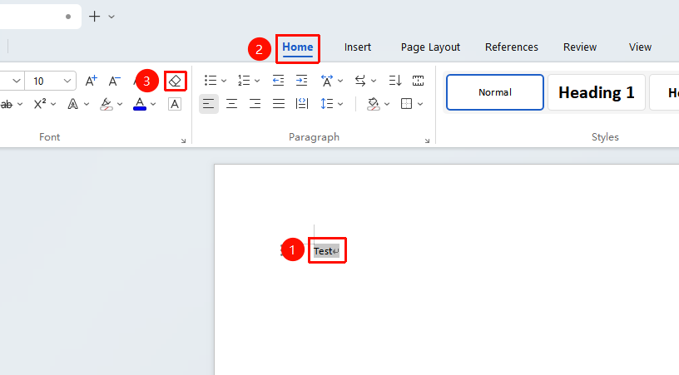Screen dimensions: 679x375
Task: Open font name dropdown arrow
Action: coord(17,81)
